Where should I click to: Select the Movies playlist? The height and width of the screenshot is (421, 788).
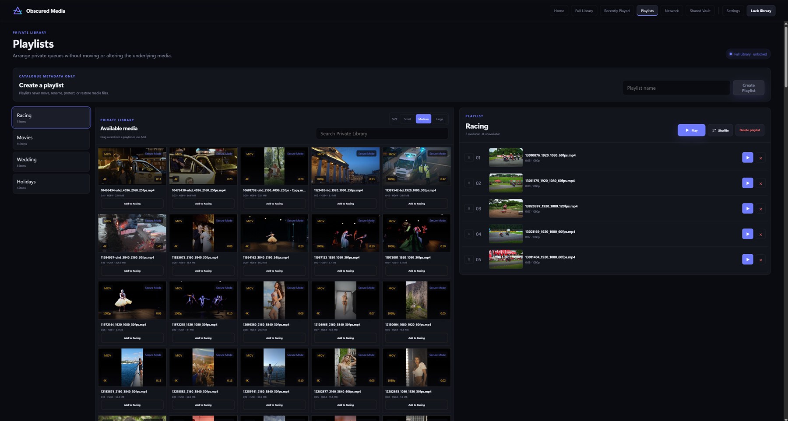pyautogui.click(x=51, y=140)
